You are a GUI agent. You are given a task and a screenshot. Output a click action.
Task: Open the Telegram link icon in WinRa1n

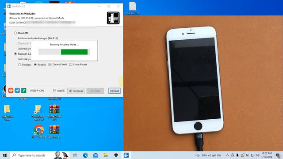click(17, 91)
